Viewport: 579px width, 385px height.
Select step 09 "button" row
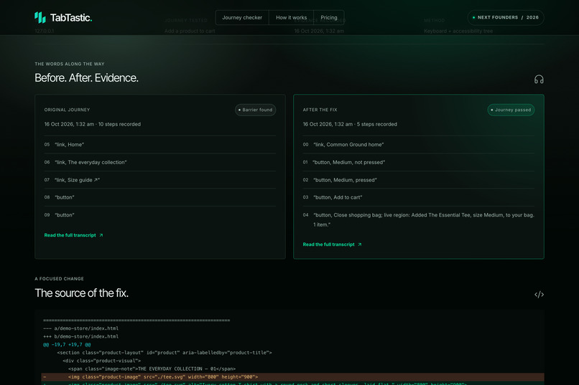(160, 215)
